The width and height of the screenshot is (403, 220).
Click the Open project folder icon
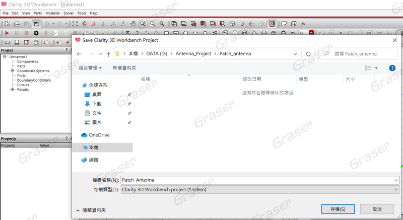[x=17, y=24]
